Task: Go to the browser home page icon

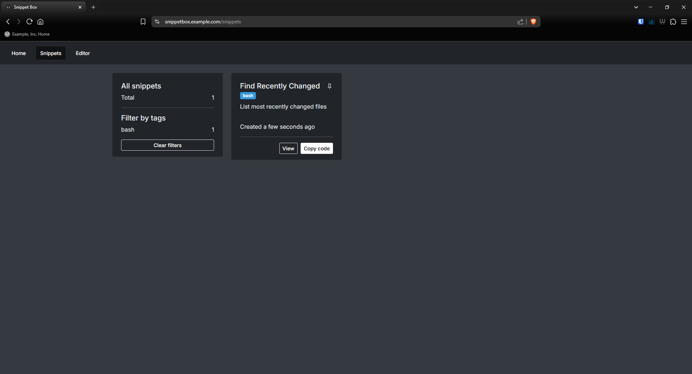Action: tap(40, 22)
